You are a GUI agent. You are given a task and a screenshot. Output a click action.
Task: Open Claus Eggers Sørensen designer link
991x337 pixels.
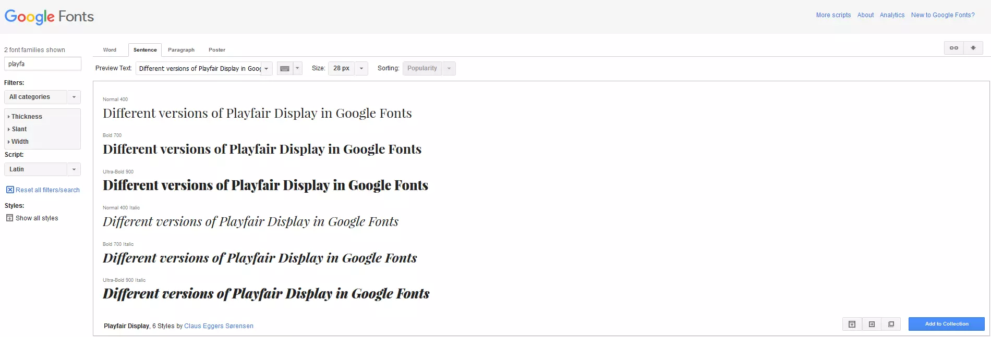[x=219, y=326]
